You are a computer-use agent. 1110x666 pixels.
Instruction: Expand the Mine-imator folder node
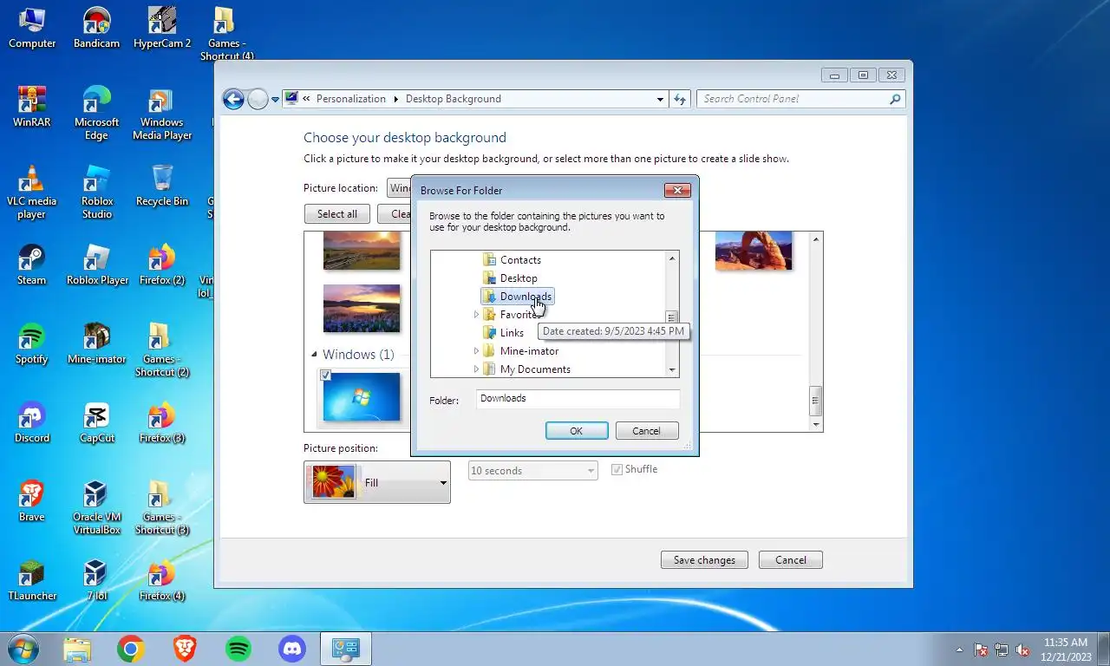click(x=476, y=351)
